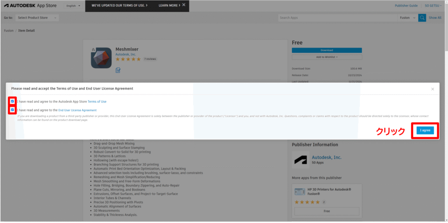Click the Autodesk App Store logo

point(30,6)
